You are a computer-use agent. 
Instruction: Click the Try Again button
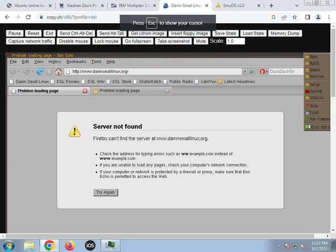(x=105, y=192)
